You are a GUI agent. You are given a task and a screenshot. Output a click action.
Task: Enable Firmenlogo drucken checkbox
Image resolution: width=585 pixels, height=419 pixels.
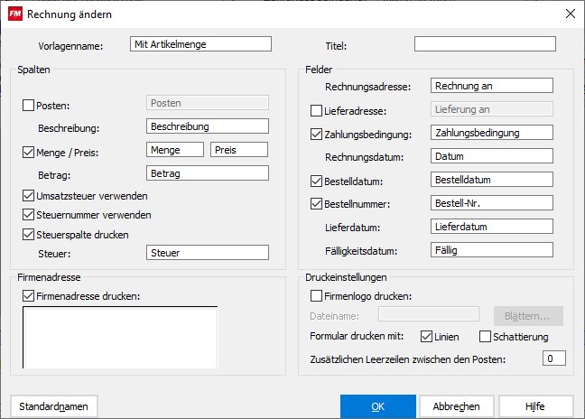click(316, 295)
